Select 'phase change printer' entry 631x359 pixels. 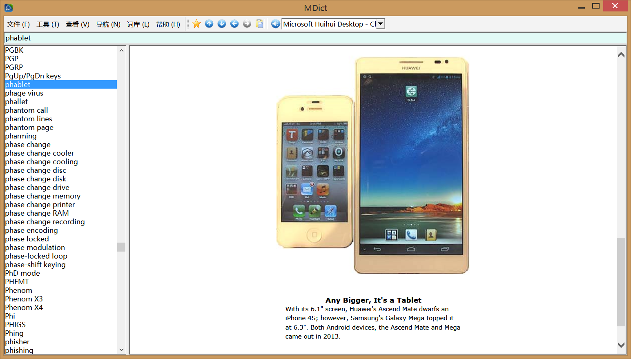click(x=40, y=205)
